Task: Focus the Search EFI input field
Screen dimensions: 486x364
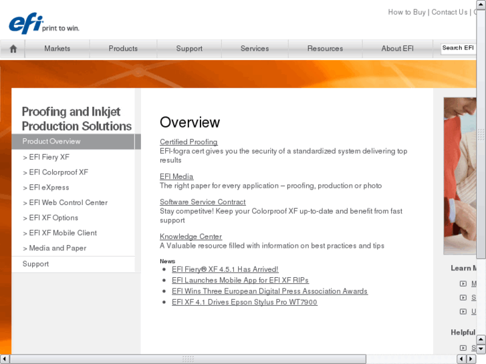Action: (458, 48)
